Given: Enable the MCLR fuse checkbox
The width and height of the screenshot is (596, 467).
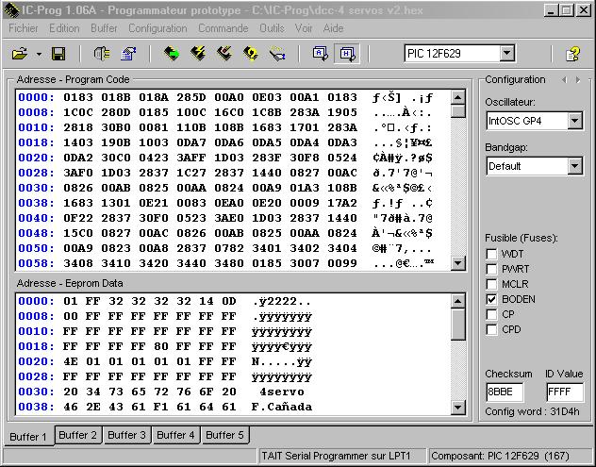Looking at the screenshot, I should click(491, 284).
